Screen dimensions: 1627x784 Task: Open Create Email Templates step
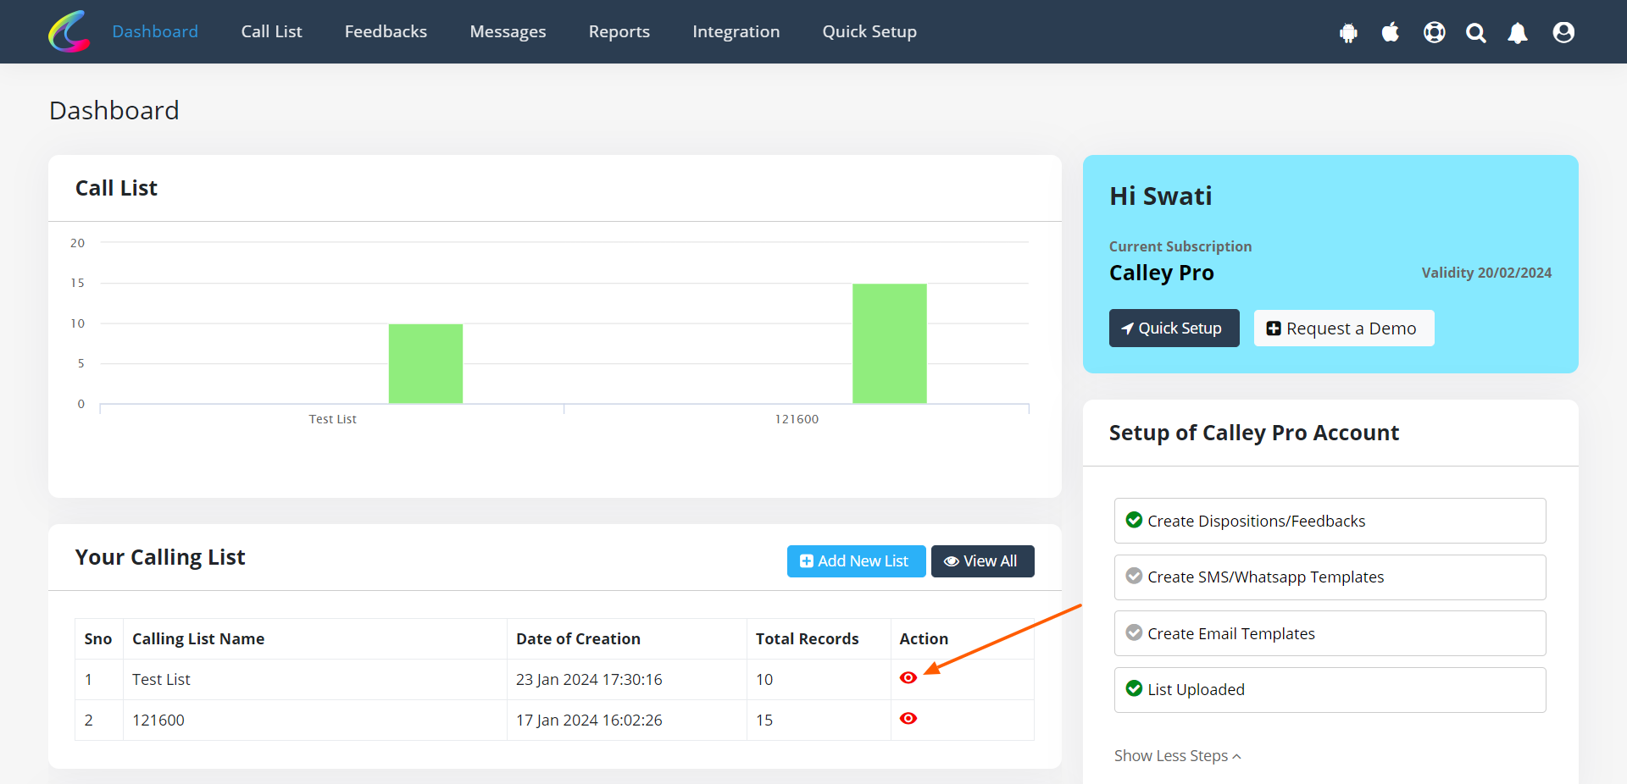pyautogui.click(x=1330, y=633)
